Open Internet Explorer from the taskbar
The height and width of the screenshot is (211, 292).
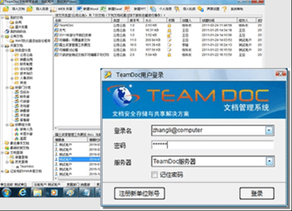pos(22,192)
